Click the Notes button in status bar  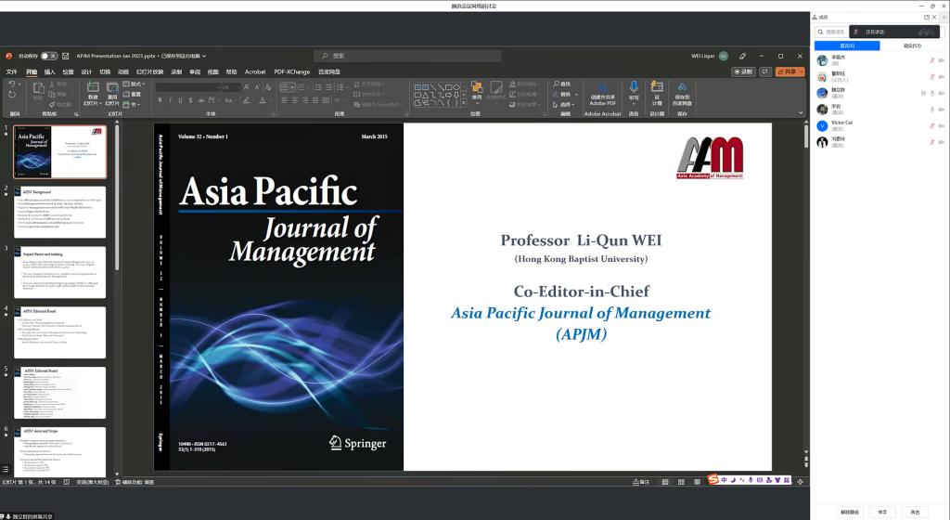click(640, 482)
